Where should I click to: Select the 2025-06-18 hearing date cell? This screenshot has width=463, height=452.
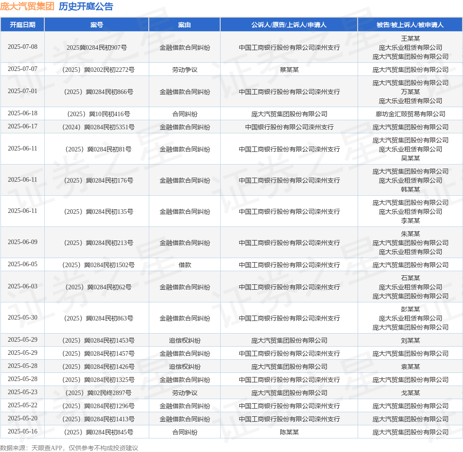(x=23, y=113)
